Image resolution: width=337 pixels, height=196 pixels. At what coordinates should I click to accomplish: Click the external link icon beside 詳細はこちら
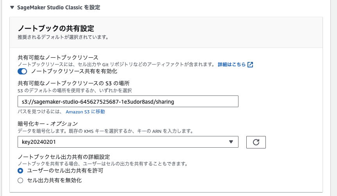coord(250,64)
